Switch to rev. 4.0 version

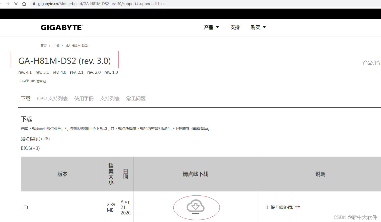click(59, 72)
